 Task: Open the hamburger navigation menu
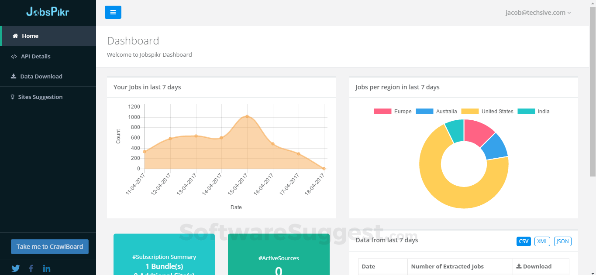tap(113, 12)
